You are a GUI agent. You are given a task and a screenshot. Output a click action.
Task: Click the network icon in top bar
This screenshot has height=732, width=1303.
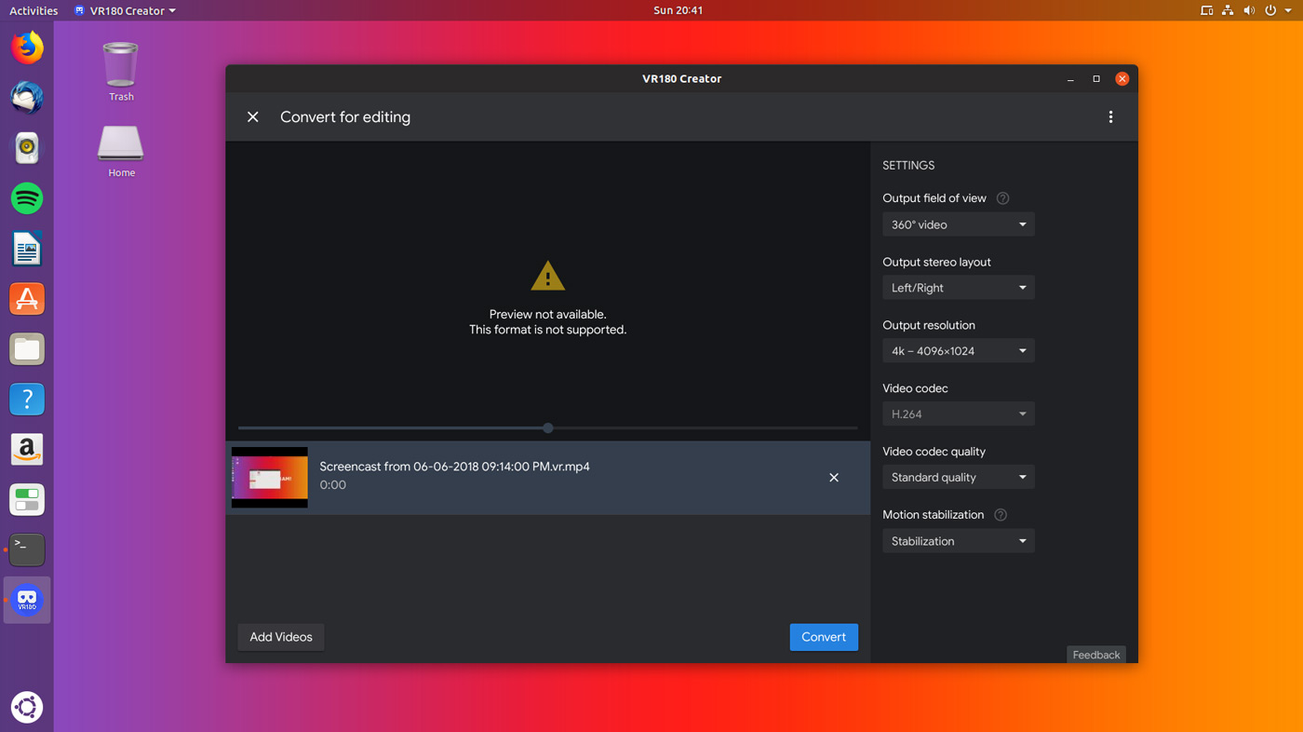(x=1228, y=10)
